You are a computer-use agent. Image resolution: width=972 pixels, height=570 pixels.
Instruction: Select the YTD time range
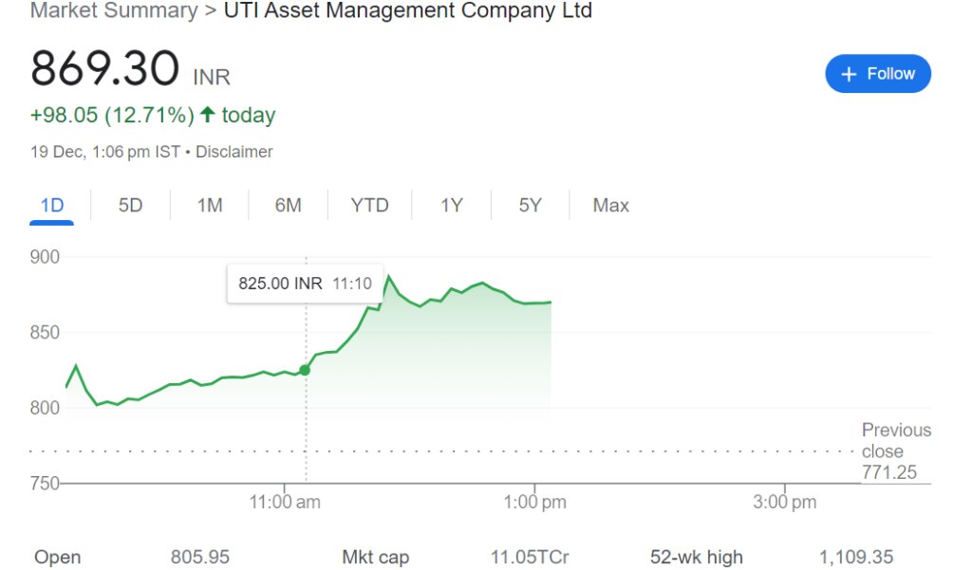click(369, 205)
